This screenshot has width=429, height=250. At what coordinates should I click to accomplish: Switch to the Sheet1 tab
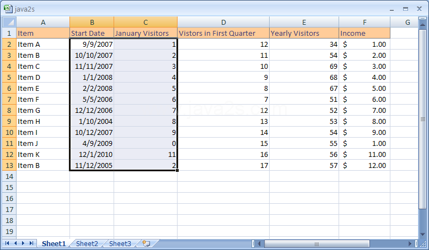click(x=54, y=243)
